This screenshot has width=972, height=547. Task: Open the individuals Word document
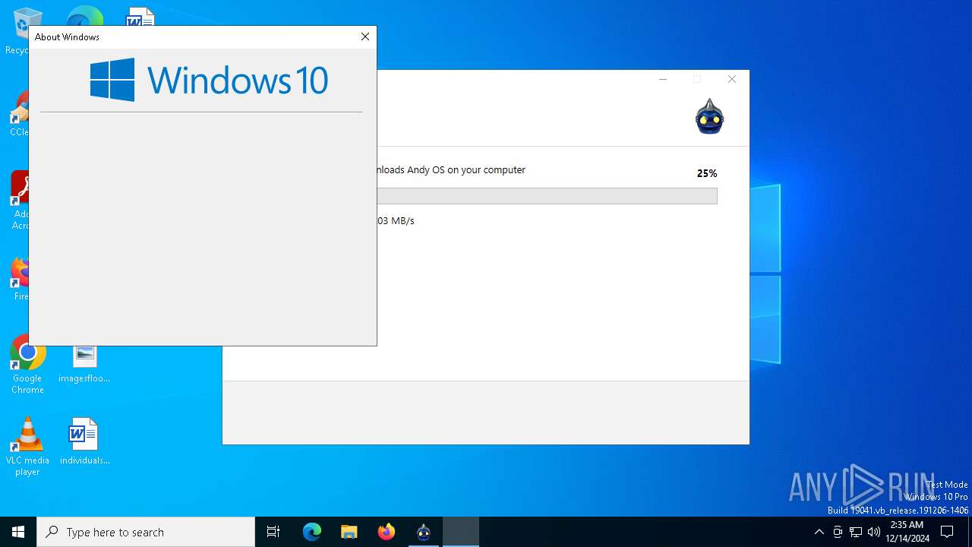click(x=84, y=441)
